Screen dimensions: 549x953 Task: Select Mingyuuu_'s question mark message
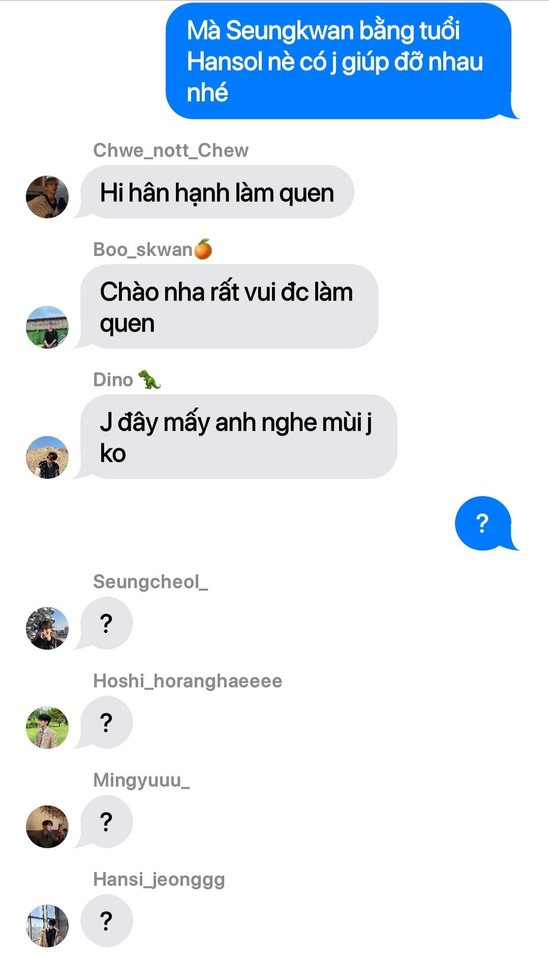[x=106, y=822]
